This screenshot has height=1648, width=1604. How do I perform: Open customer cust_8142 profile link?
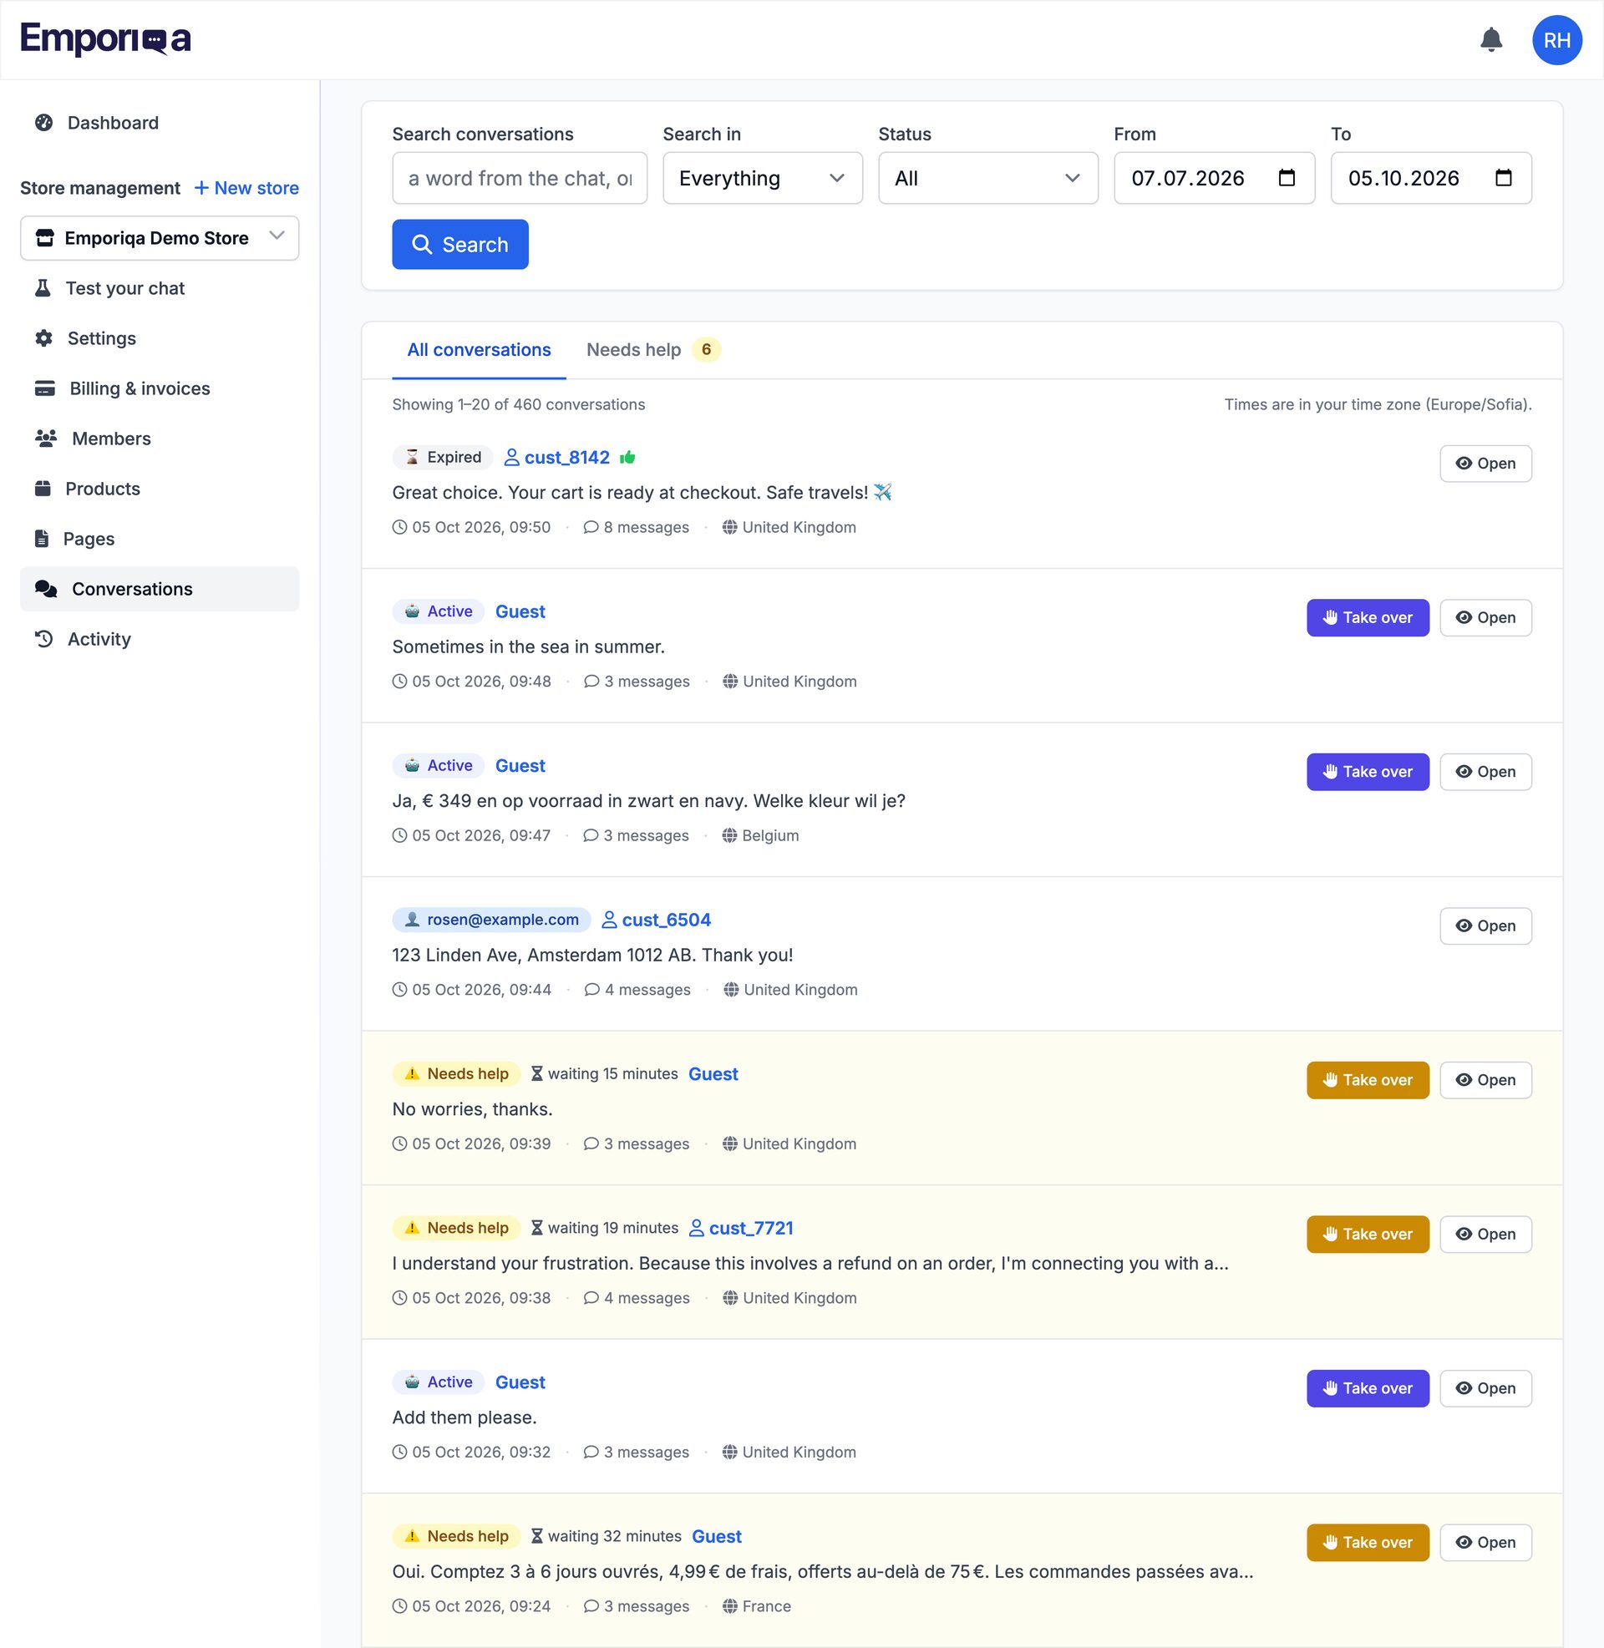[557, 457]
